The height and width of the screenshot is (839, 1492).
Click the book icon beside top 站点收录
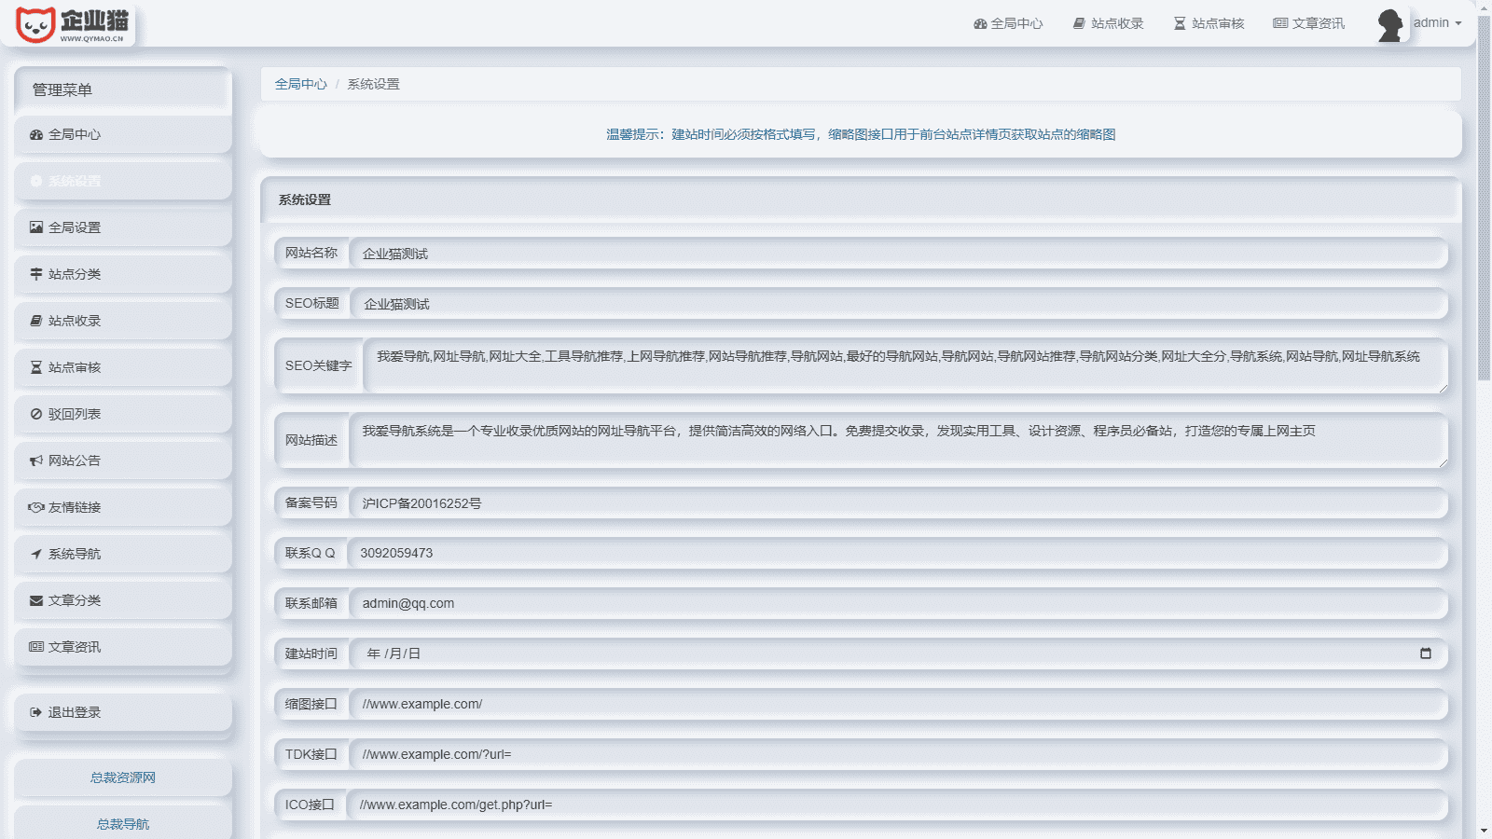(x=1079, y=23)
